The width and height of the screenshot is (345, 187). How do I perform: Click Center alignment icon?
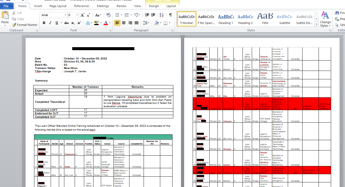tap(124, 23)
